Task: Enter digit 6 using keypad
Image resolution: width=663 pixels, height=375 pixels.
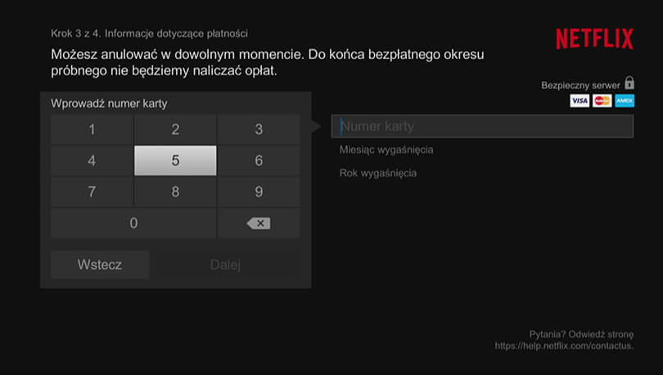Action: coord(258,161)
